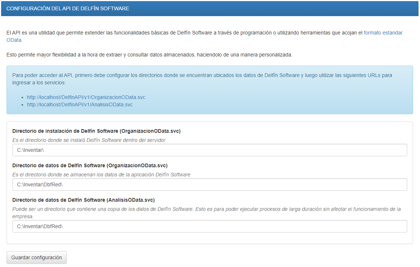Open the formato estandar OData link
The image size is (420, 267).
coord(383,33)
